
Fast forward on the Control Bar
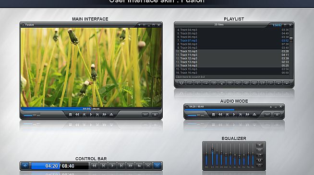coord(131,165)
